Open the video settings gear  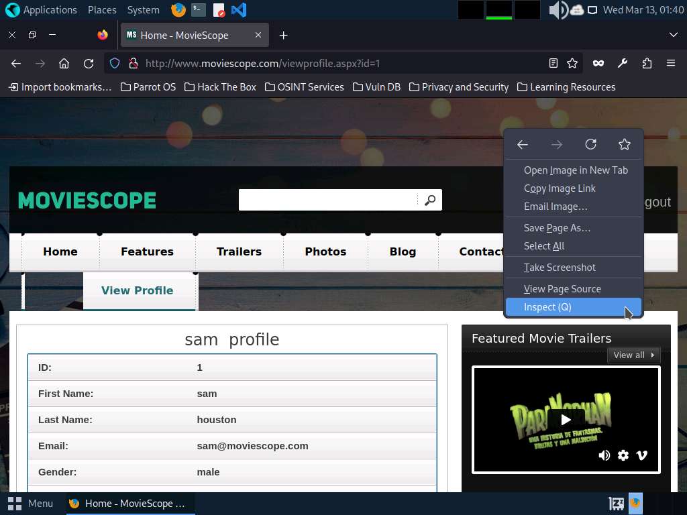click(623, 455)
